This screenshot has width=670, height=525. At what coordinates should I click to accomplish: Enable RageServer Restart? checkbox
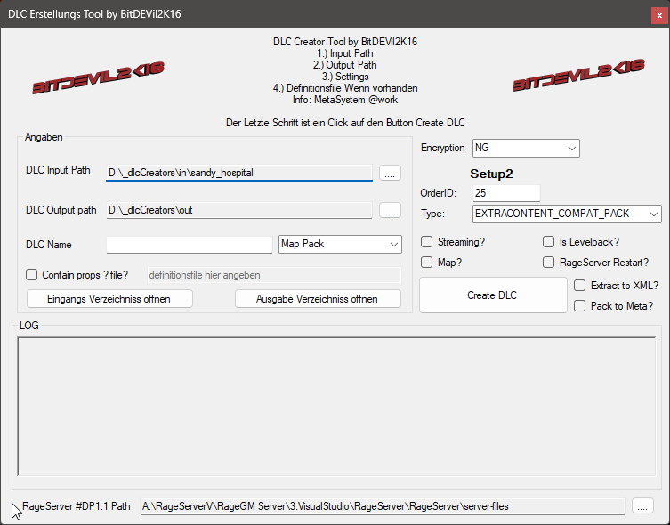pos(549,262)
